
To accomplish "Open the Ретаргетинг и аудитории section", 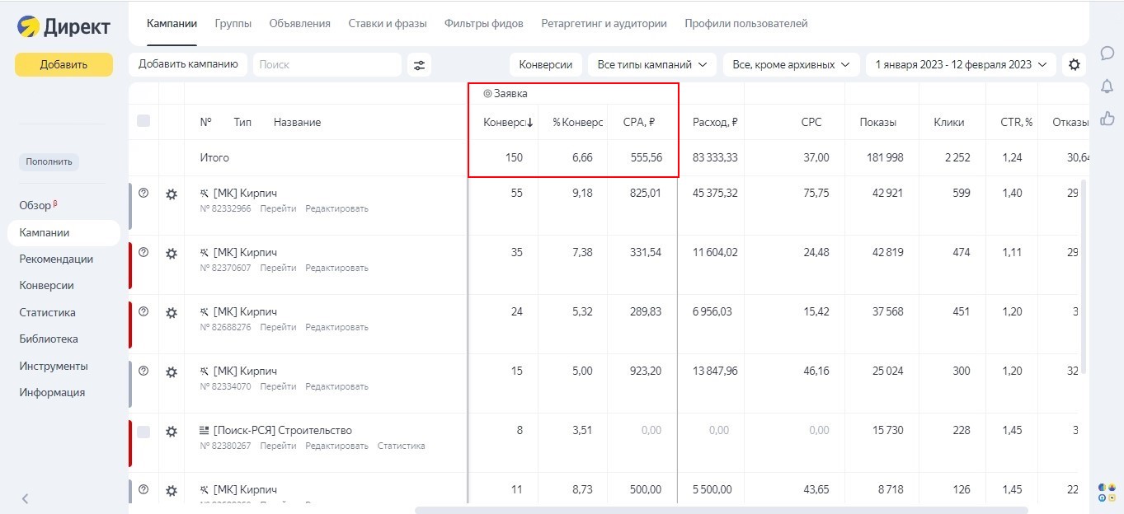I will click(603, 24).
